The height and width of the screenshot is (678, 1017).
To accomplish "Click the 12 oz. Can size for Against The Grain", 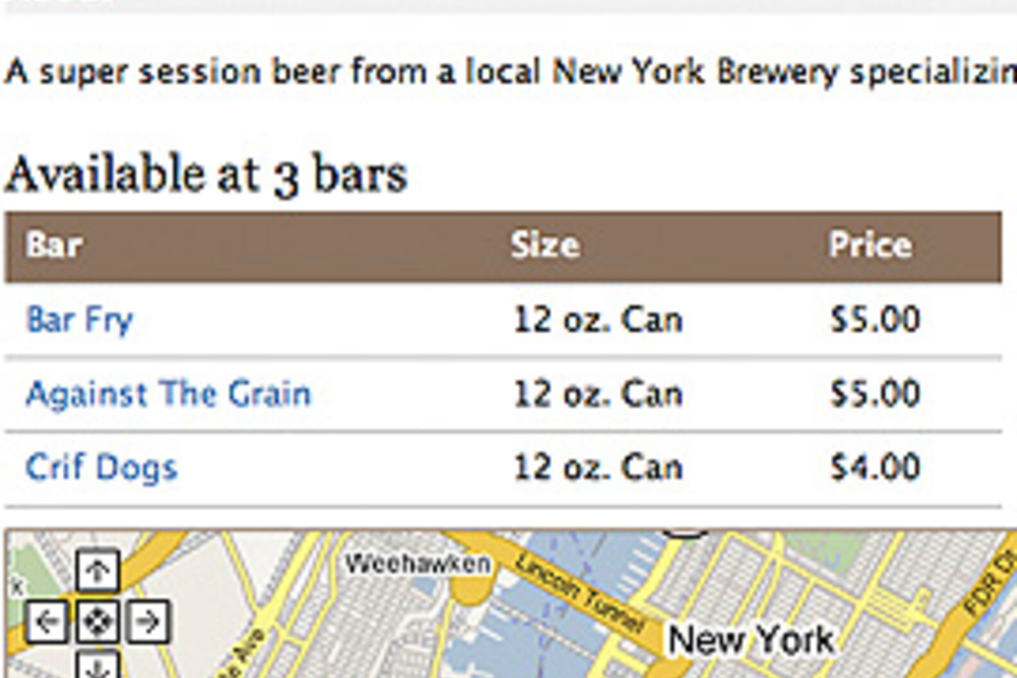I will pos(598,394).
